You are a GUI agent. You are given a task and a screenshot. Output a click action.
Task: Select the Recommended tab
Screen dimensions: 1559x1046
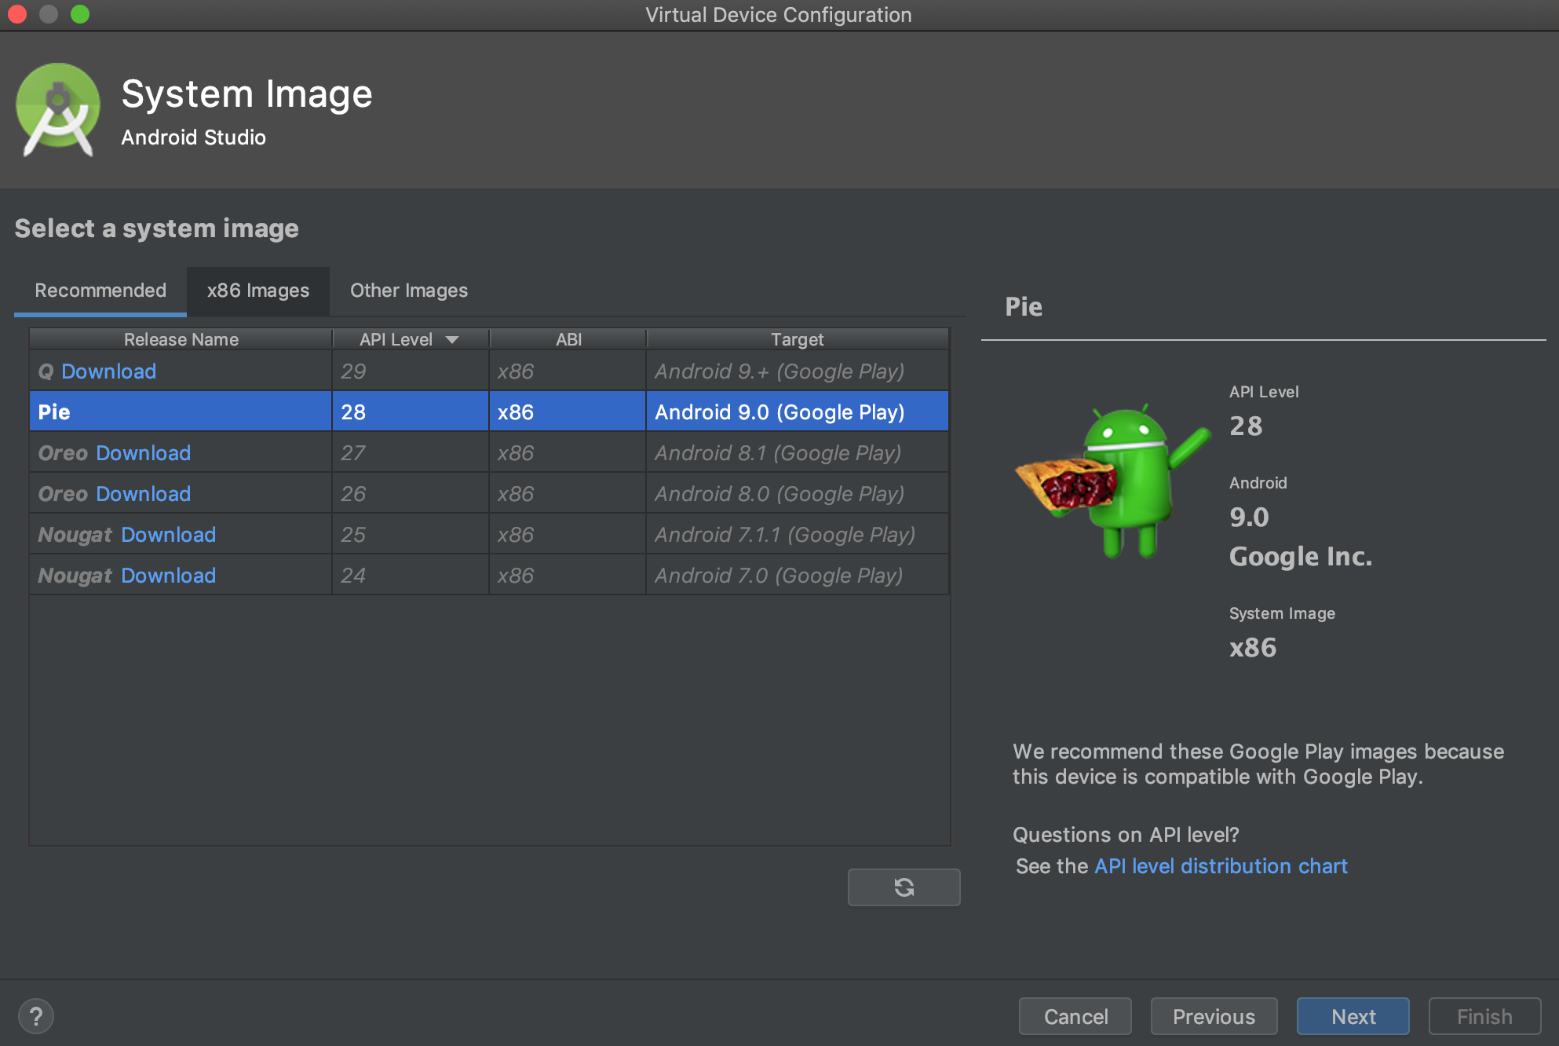point(100,291)
